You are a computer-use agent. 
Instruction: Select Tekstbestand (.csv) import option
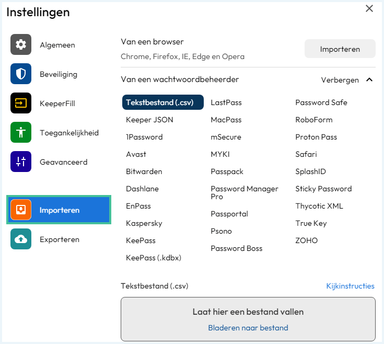pyautogui.click(x=163, y=102)
